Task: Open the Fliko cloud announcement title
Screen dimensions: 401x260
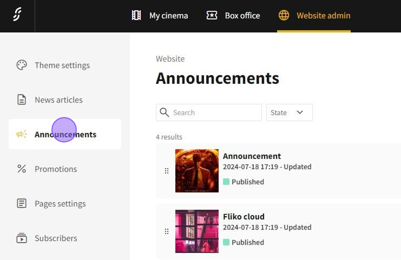Action: 243,217
